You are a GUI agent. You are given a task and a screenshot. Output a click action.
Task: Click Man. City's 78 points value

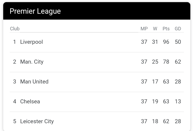tap(166, 62)
